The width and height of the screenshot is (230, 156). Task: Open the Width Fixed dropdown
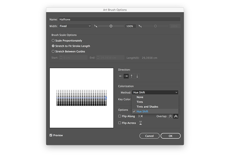click(x=75, y=26)
